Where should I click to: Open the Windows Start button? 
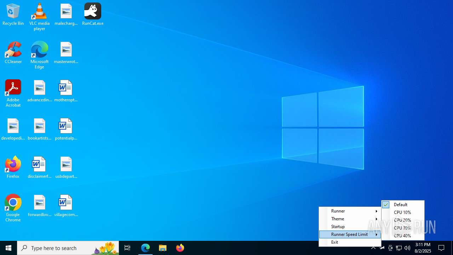coord(8,248)
